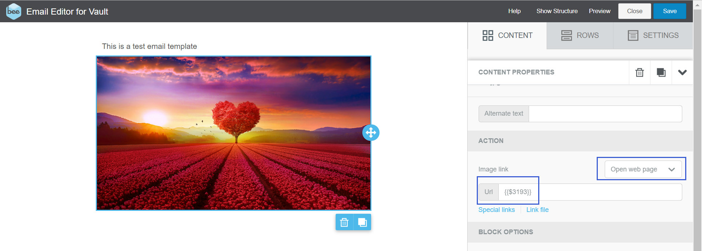
Task: Click the Alternate text input field
Action: [x=605, y=114]
